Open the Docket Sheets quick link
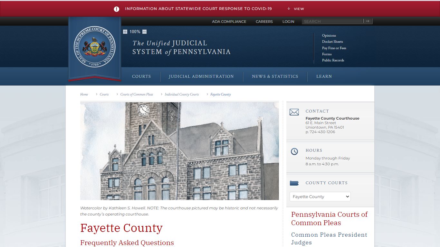 click(332, 41)
